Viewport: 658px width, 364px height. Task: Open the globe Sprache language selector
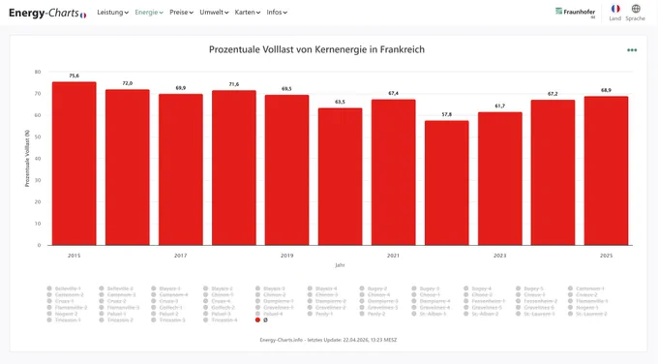tap(636, 13)
